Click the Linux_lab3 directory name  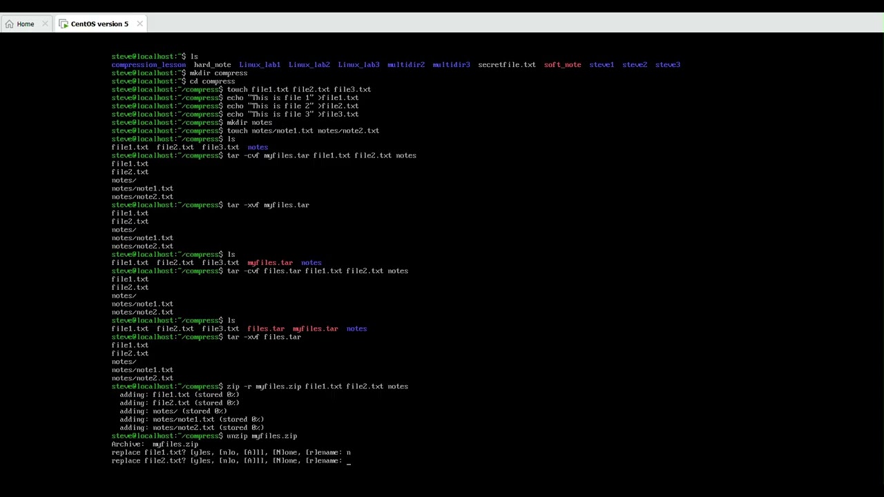358,65
